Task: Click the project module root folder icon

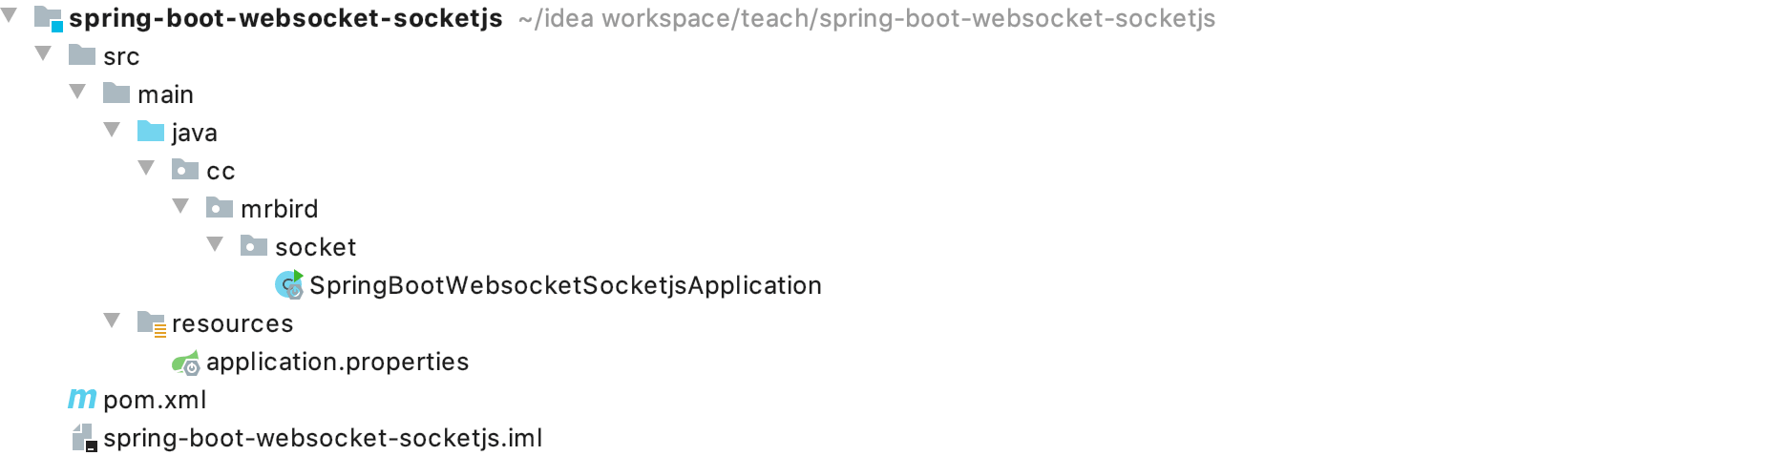Action: click(48, 18)
